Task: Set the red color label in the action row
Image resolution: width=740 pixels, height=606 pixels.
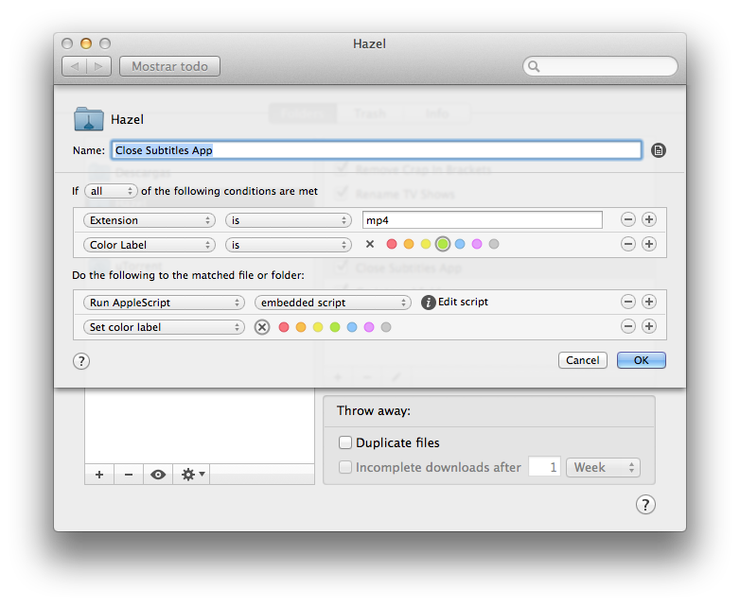Action: tap(284, 327)
